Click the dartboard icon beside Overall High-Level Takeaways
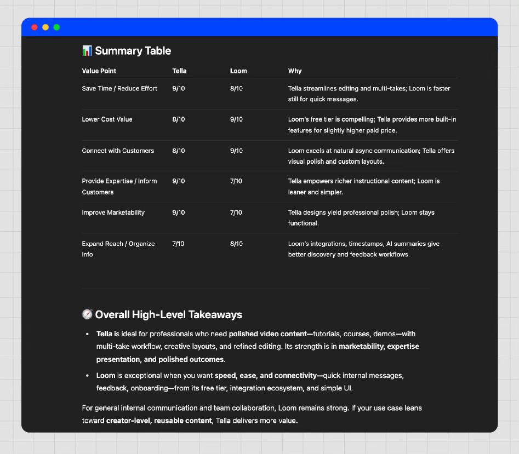The width and height of the screenshot is (519, 454). pos(87,314)
